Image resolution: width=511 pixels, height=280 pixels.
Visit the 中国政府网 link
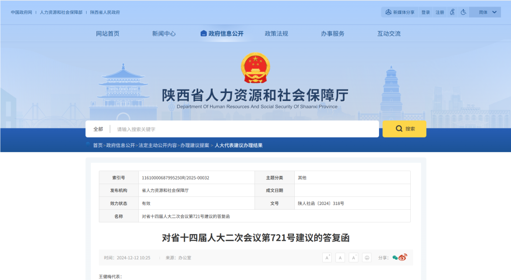tap(21, 12)
